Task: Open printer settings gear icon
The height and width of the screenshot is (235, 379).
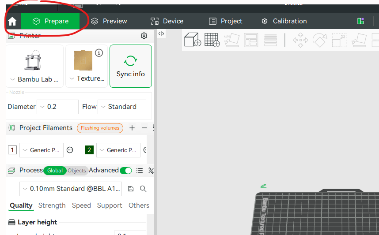Action: [x=144, y=36]
